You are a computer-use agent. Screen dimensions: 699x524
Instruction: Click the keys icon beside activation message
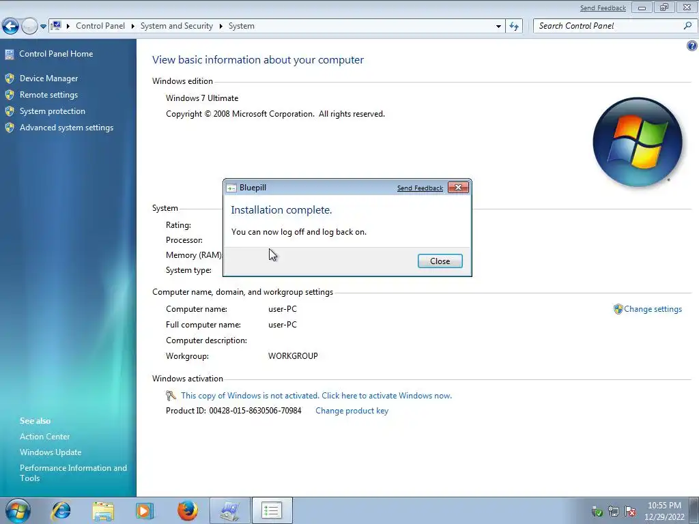click(171, 396)
